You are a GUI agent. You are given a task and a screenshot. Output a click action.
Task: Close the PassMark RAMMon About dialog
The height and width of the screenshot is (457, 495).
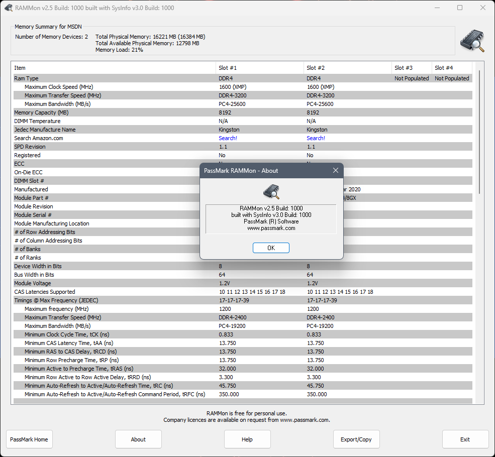point(336,170)
